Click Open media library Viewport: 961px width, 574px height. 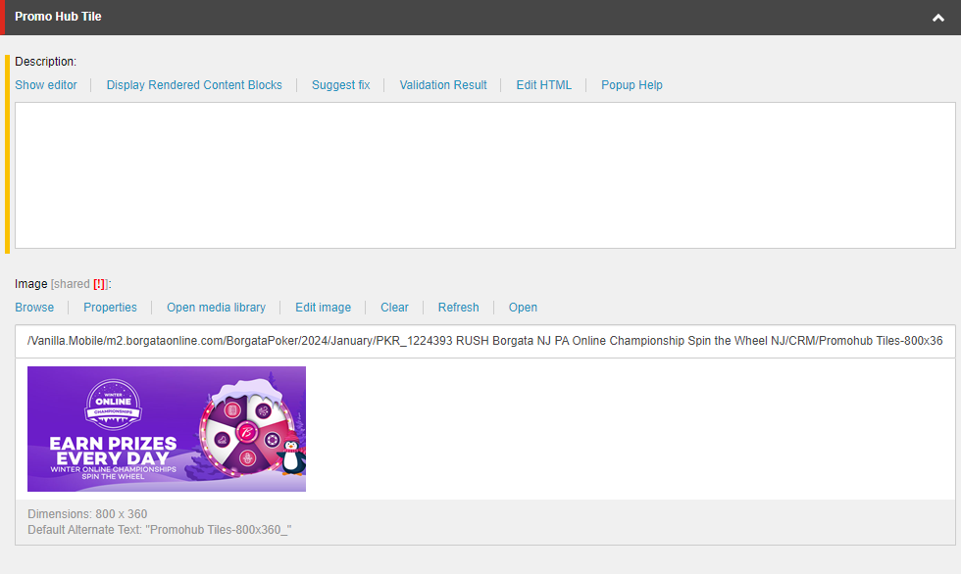click(x=217, y=308)
